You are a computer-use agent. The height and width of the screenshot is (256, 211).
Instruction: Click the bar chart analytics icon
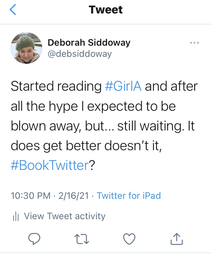[15, 216]
